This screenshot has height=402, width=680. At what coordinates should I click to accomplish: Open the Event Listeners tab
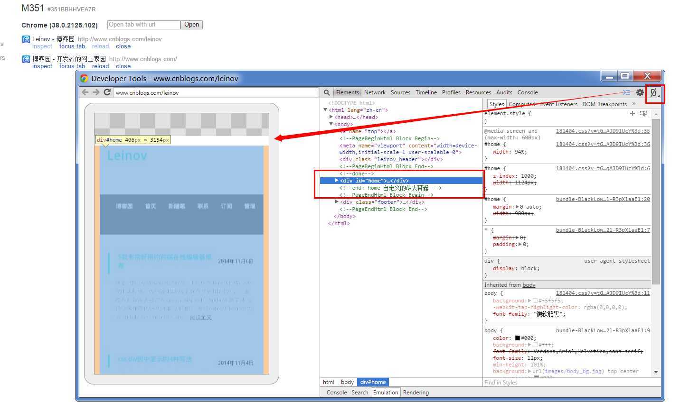pyautogui.click(x=558, y=104)
